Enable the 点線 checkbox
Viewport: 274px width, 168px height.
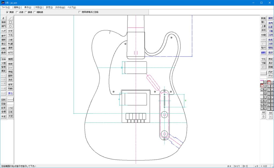pos(17,12)
